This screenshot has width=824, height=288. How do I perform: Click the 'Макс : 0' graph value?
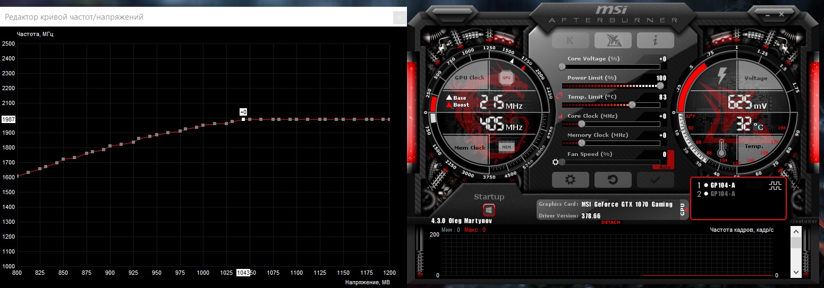[474, 230]
